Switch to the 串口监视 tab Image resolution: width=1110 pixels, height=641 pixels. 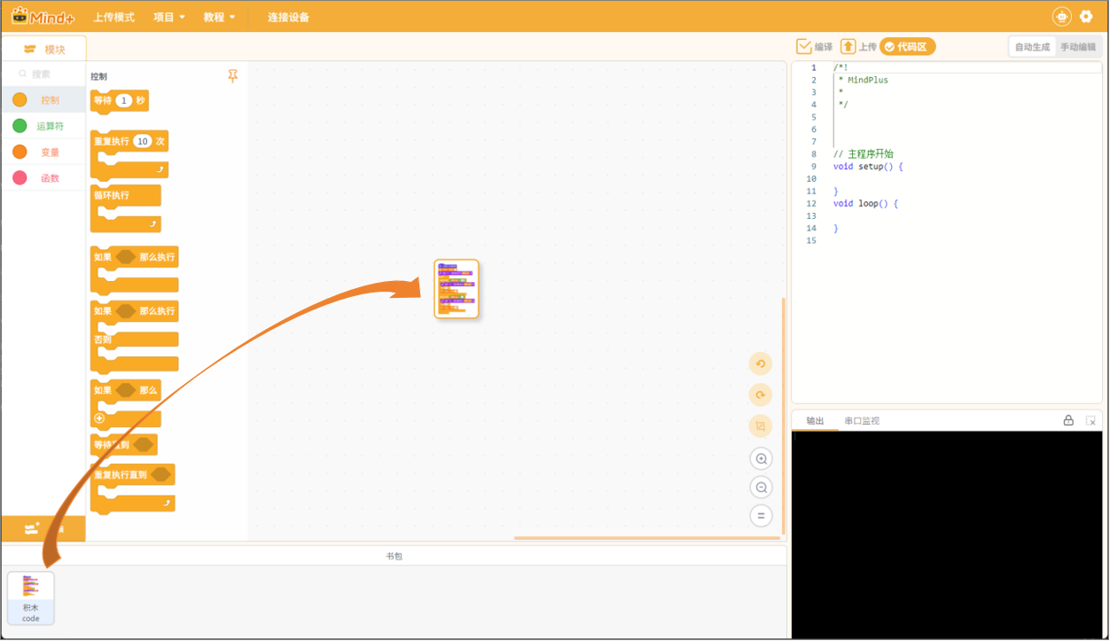pos(862,421)
